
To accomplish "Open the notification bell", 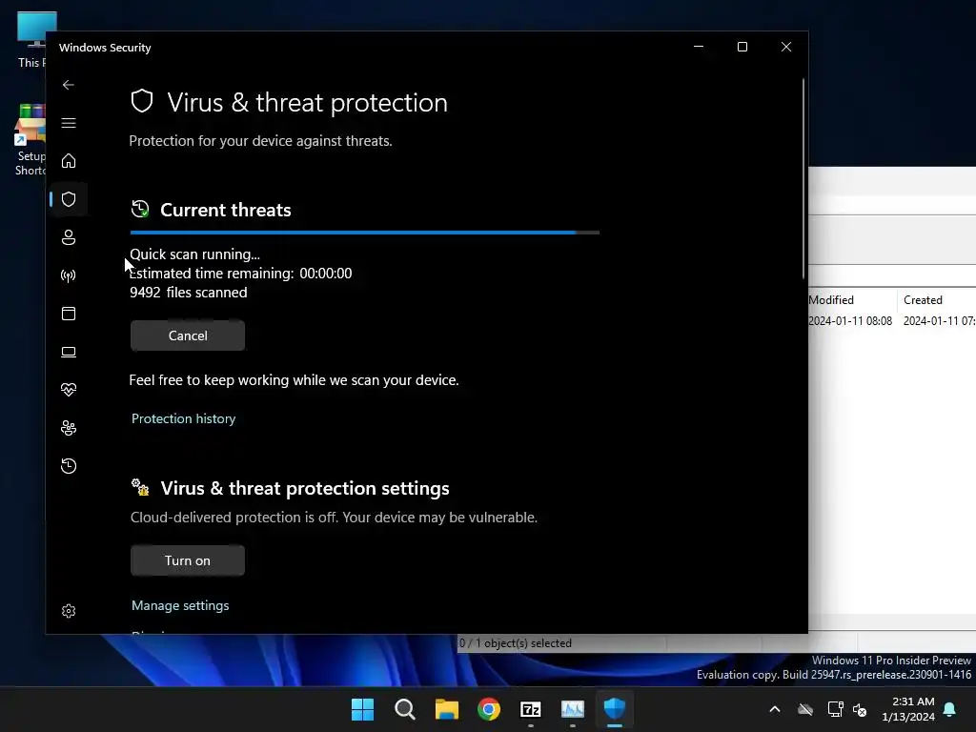I will [x=950, y=709].
